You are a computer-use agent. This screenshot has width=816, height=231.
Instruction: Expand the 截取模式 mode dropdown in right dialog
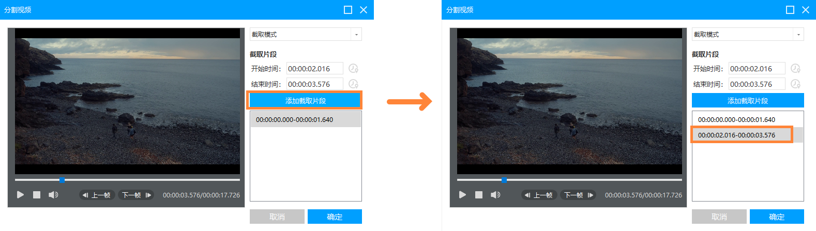click(x=798, y=35)
